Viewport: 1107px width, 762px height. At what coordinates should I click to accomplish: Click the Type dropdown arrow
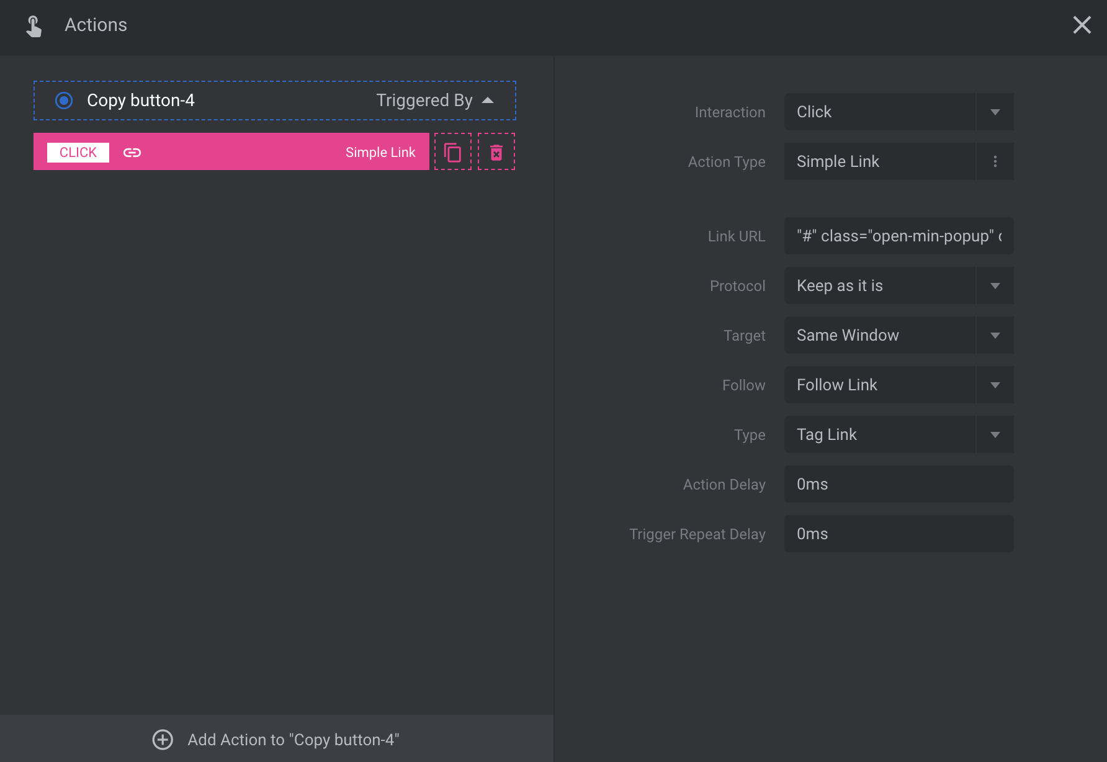click(x=995, y=434)
